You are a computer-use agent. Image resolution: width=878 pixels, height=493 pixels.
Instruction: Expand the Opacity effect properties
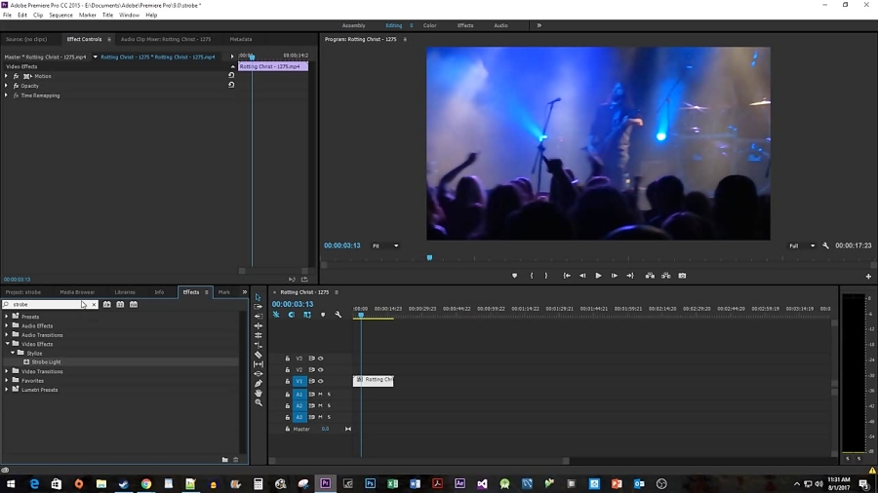[x=6, y=86]
